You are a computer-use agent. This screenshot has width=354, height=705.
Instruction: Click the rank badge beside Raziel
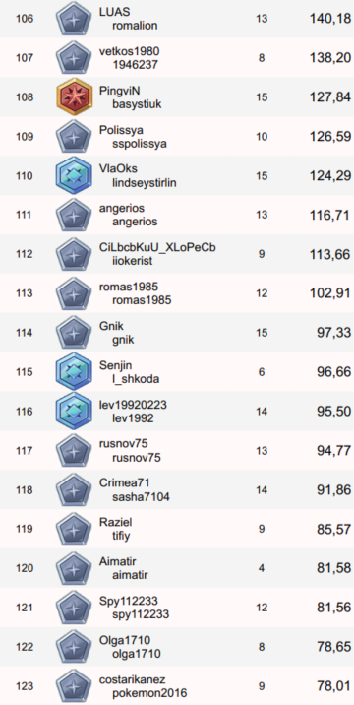coord(74,529)
